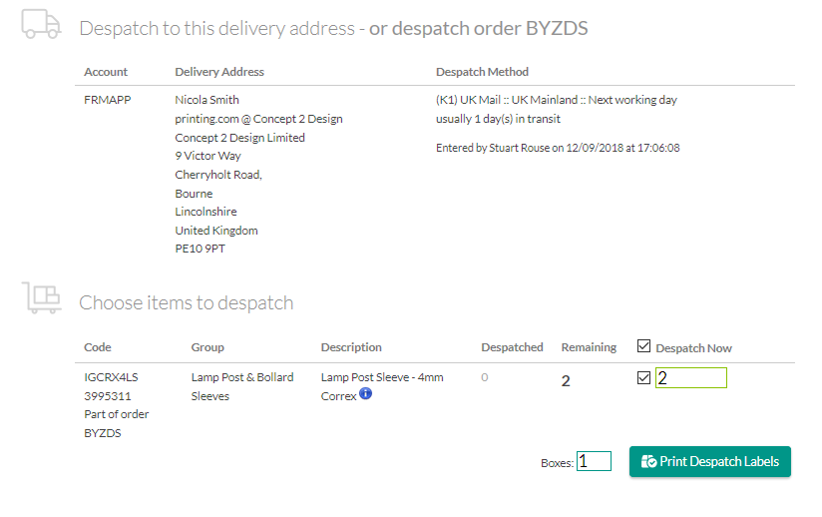Viewport: 822px width, 517px height.
Task: Click the 'or despatch order BYZDS' text
Action: point(478,28)
